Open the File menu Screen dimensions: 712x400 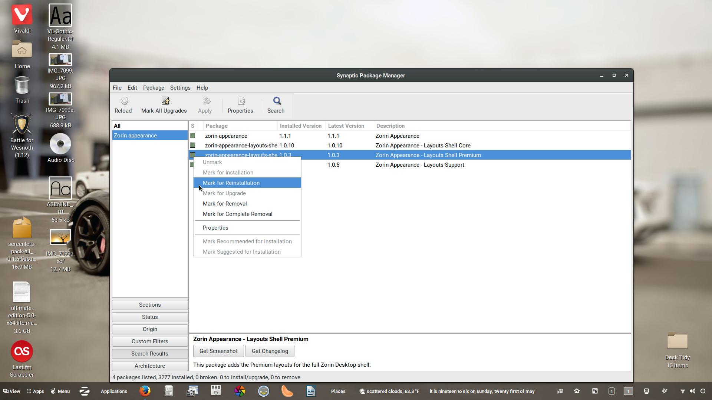117,88
